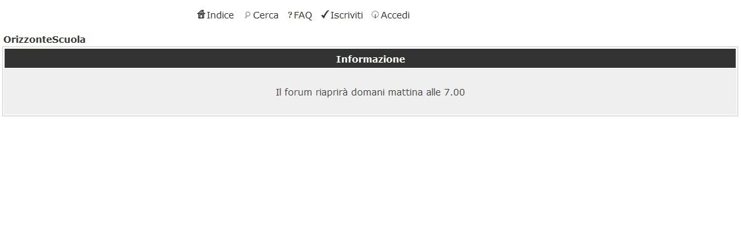Click the magnifier icon beside Cerca
Screen dimensions: 741x245
coord(247,15)
